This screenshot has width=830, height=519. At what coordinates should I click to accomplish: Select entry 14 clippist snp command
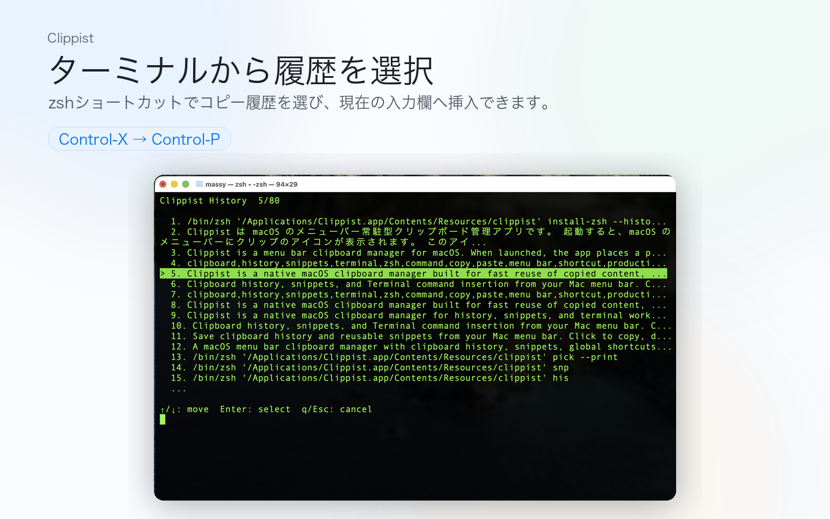[369, 367]
